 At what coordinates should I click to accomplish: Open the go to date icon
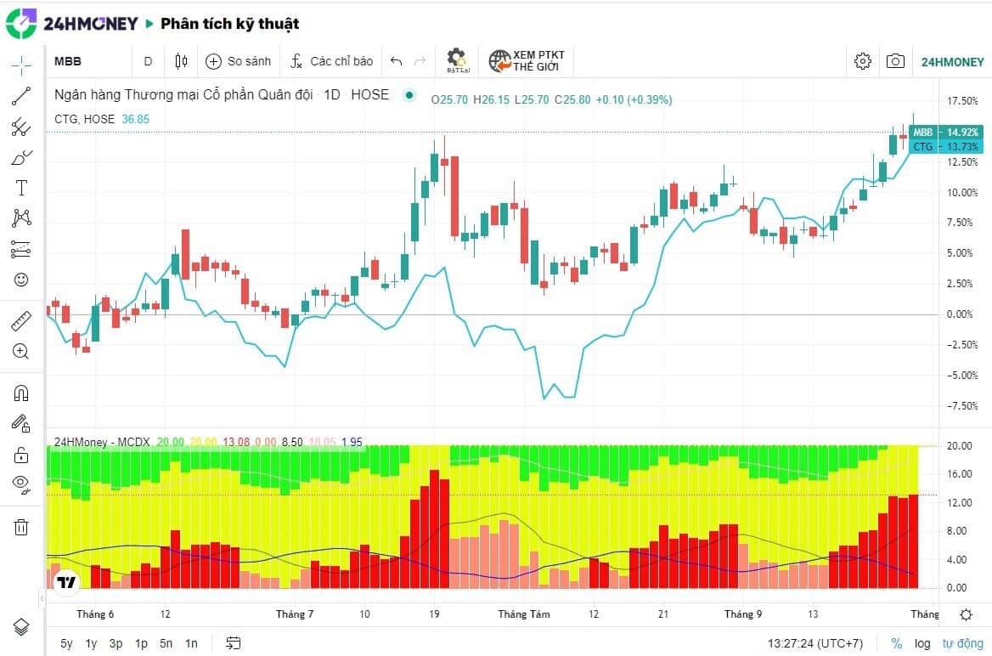click(234, 643)
